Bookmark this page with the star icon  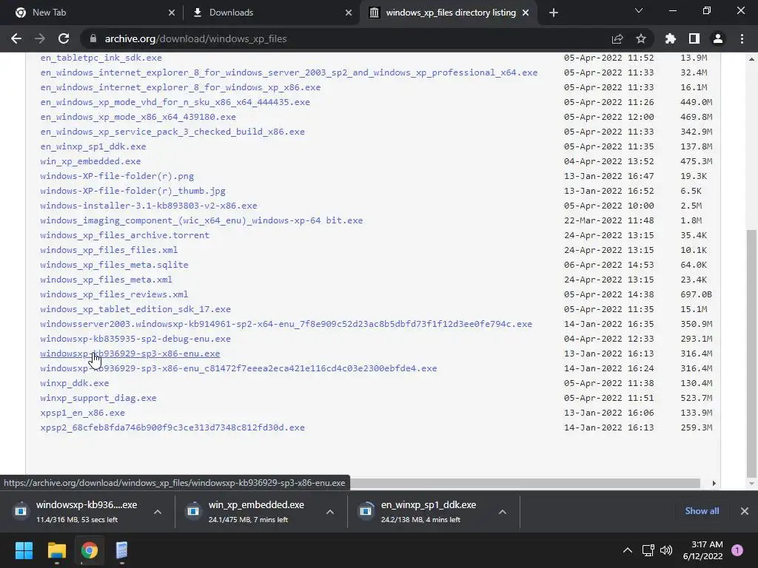pyautogui.click(x=641, y=38)
